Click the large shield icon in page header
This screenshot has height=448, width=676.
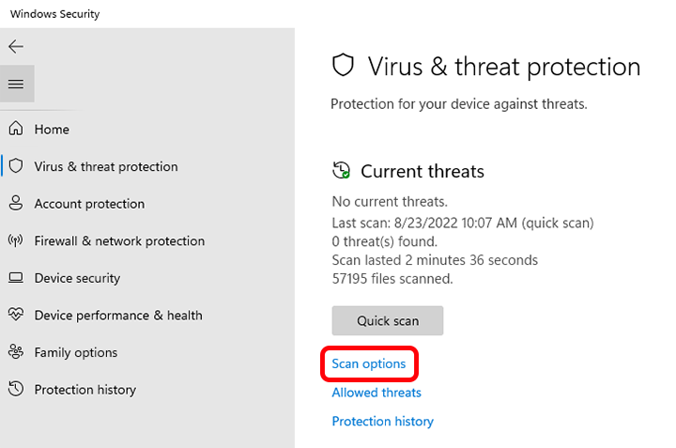[x=344, y=66]
